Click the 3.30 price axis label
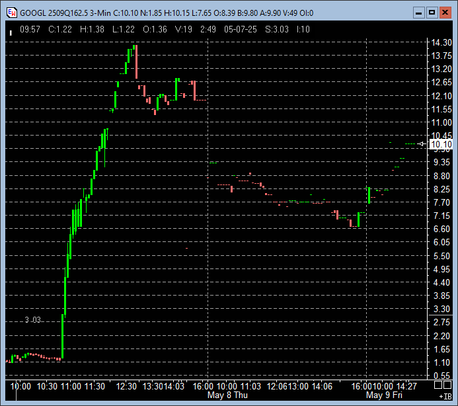This screenshot has width=458, height=406. (x=441, y=309)
